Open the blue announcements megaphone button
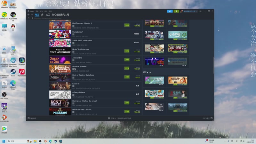256x144 pixels. click(x=170, y=11)
